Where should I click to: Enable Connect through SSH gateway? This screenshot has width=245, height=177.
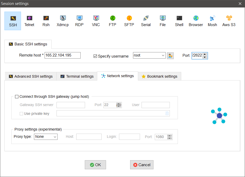[17, 97]
